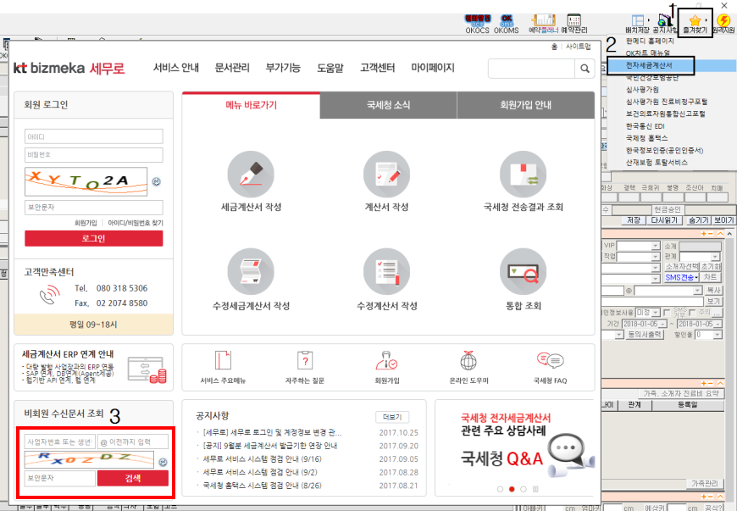The image size is (737, 511).
Task: Click the 배치저장 layout icon
Action: [638, 24]
